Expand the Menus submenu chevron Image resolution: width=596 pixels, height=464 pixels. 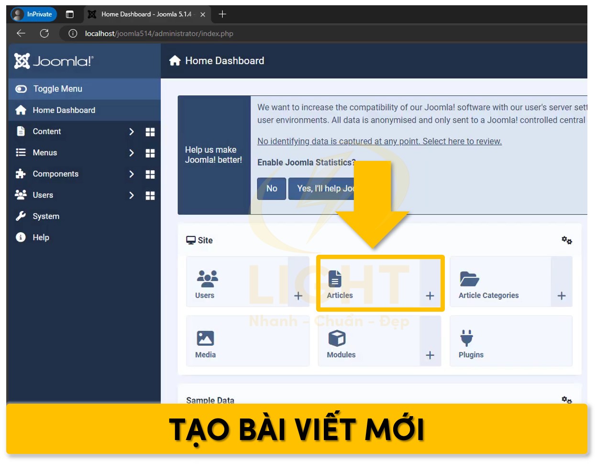pyautogui.click(x=132, y=153)
